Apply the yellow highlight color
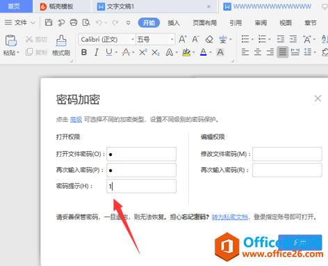 pyautogui.click(x=186, y=52)
